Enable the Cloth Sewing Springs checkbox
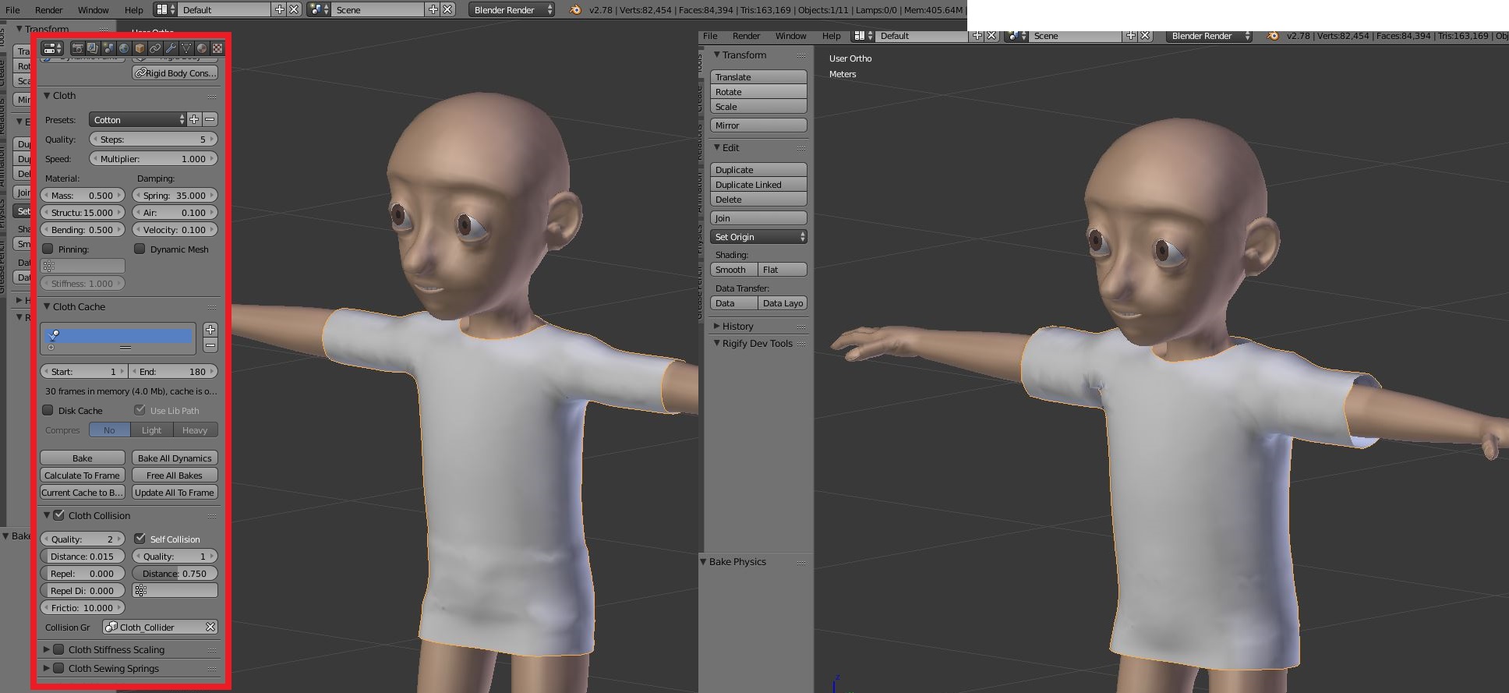The height and width of the screenshot is (693, 1509). pos(58,668)
